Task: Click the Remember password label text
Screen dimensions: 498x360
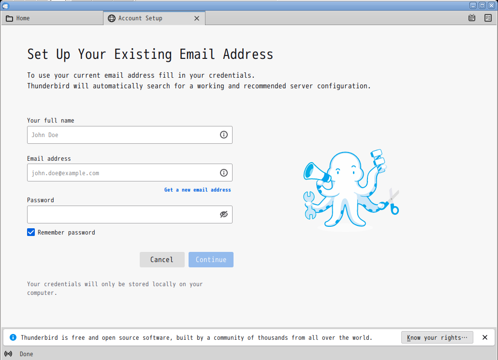Action: point(66,232)
